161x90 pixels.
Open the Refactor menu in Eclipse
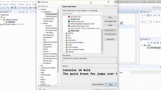pyautogui.click(x=13, y=4)
